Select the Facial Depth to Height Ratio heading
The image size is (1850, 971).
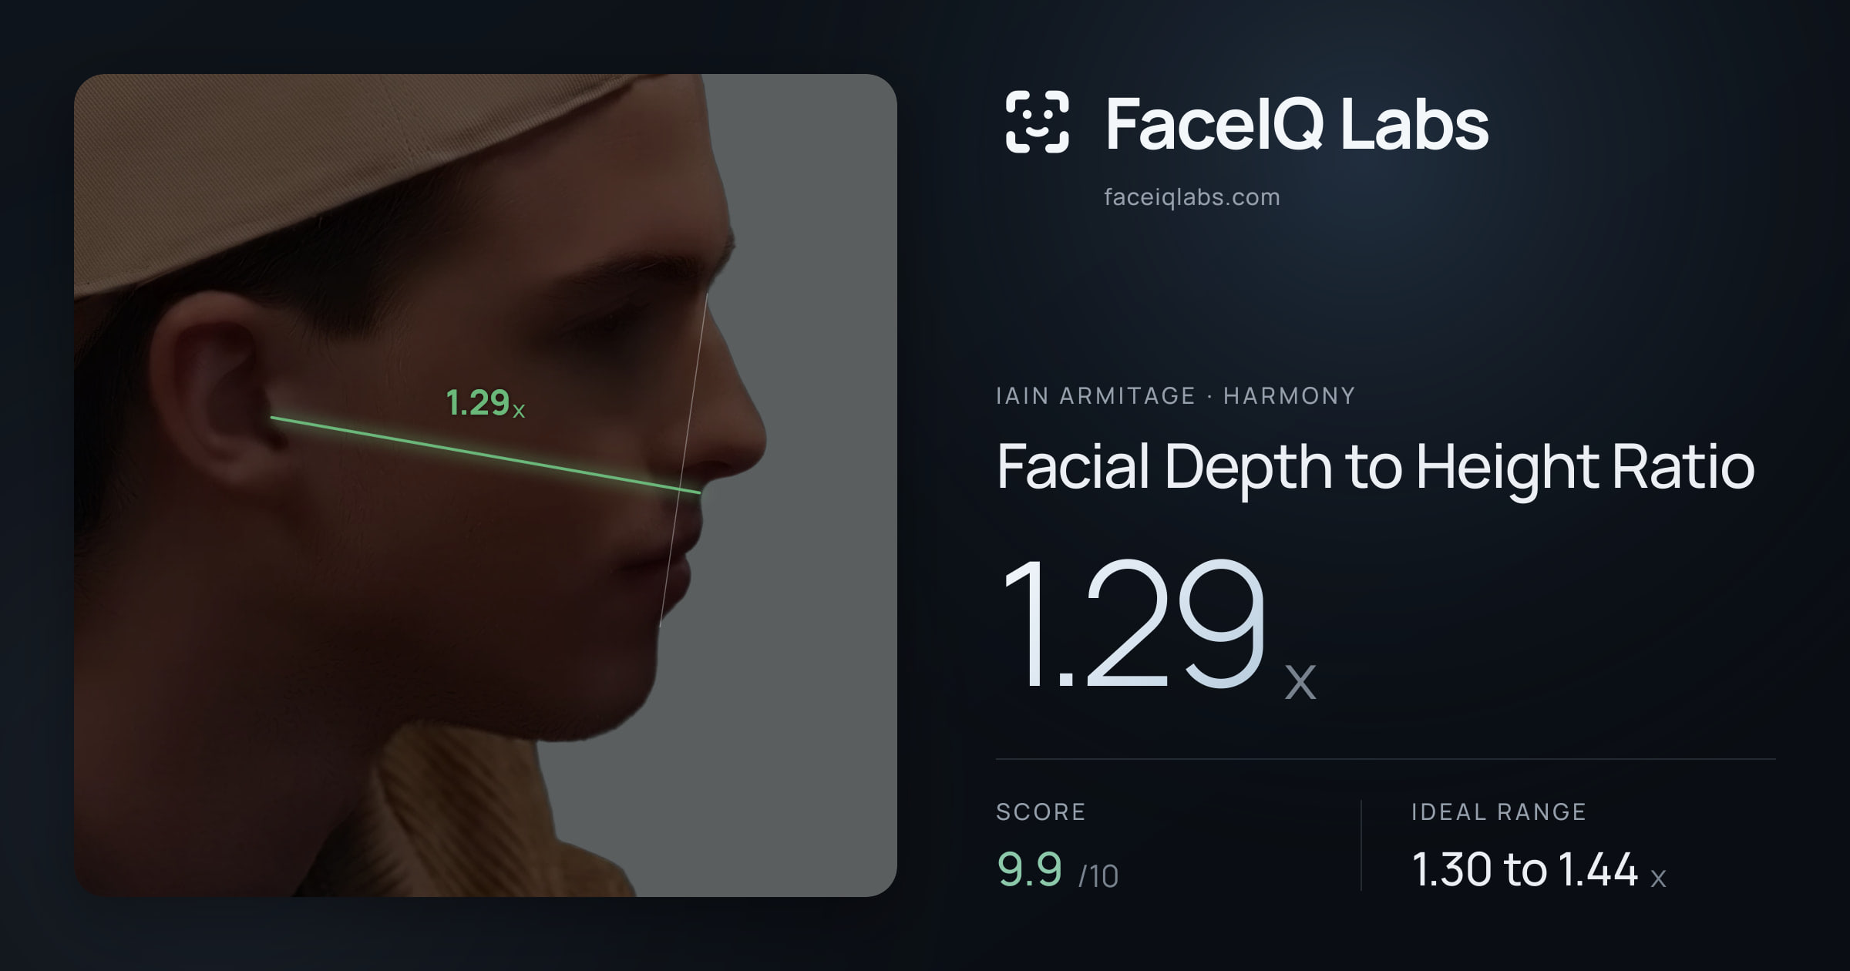coord(1375,467)
